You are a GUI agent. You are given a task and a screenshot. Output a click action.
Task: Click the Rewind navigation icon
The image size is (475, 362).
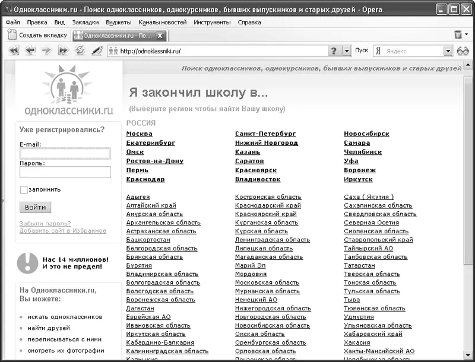[x=13, y=51]
